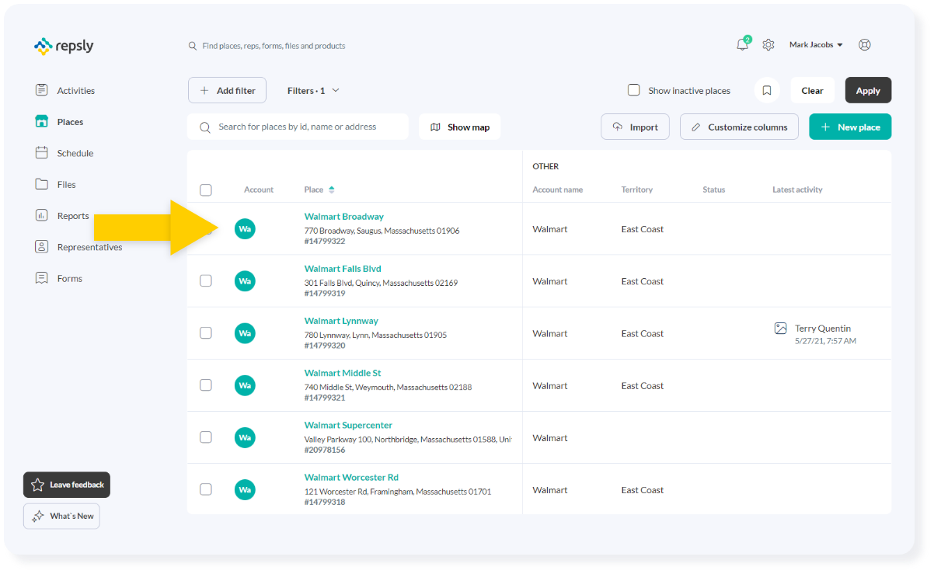Click the Latest activity column header

click(797, 190)
